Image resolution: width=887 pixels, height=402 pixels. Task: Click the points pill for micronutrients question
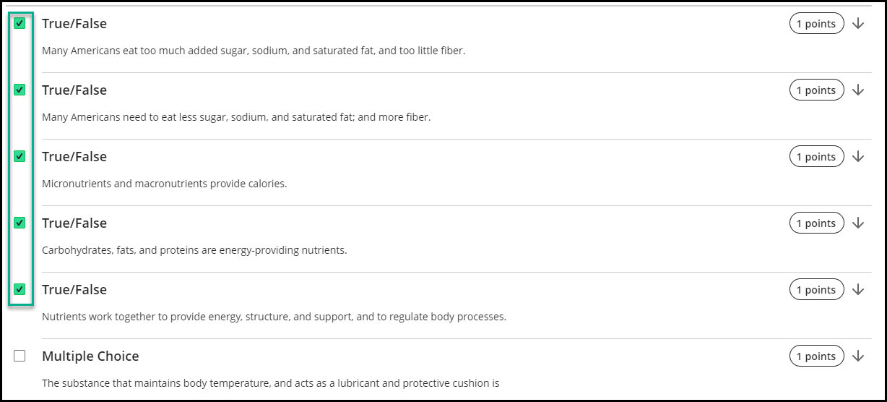(816, 157)
